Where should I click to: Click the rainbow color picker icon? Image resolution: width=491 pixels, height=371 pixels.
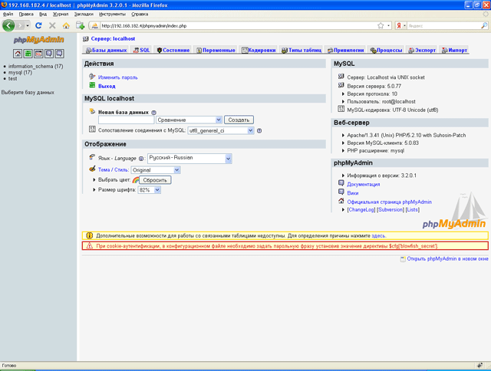[136, 180]
